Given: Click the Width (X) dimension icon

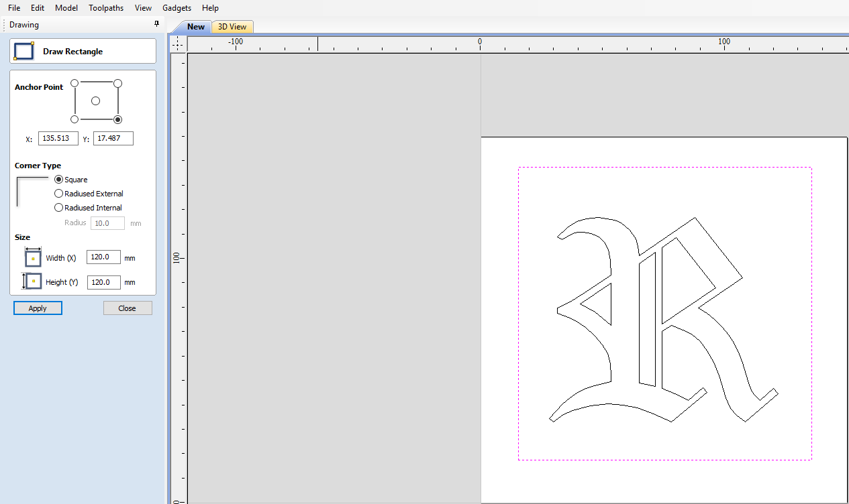Looking at the screenshot, I should [32, 257].
